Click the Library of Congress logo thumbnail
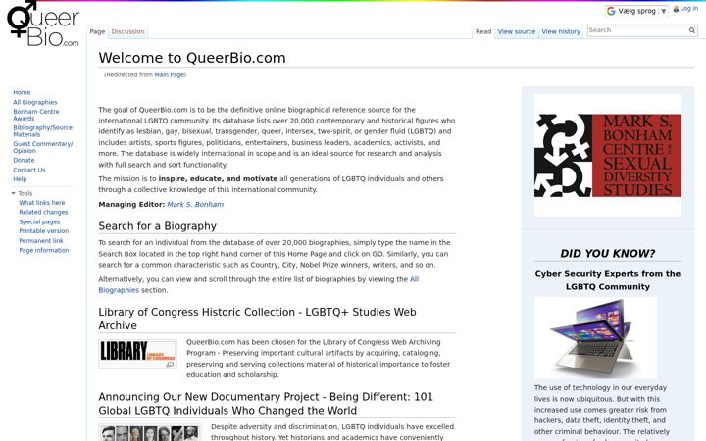 (x=138, y=351)
